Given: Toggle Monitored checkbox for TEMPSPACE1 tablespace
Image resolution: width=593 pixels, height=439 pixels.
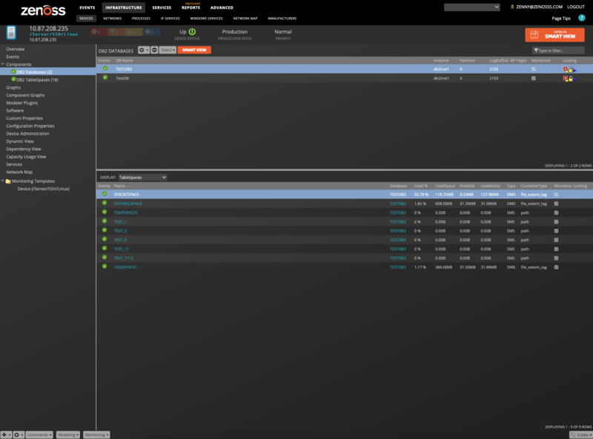Looking at the screenshot, I should 557,212.
